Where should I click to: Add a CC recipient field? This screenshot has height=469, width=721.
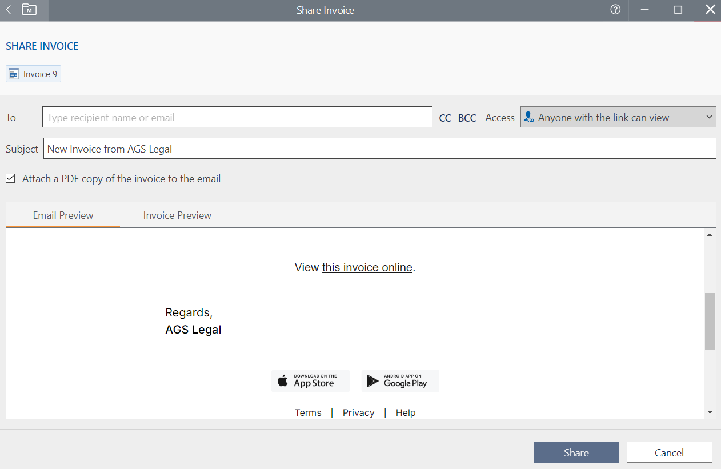[444, 118]
